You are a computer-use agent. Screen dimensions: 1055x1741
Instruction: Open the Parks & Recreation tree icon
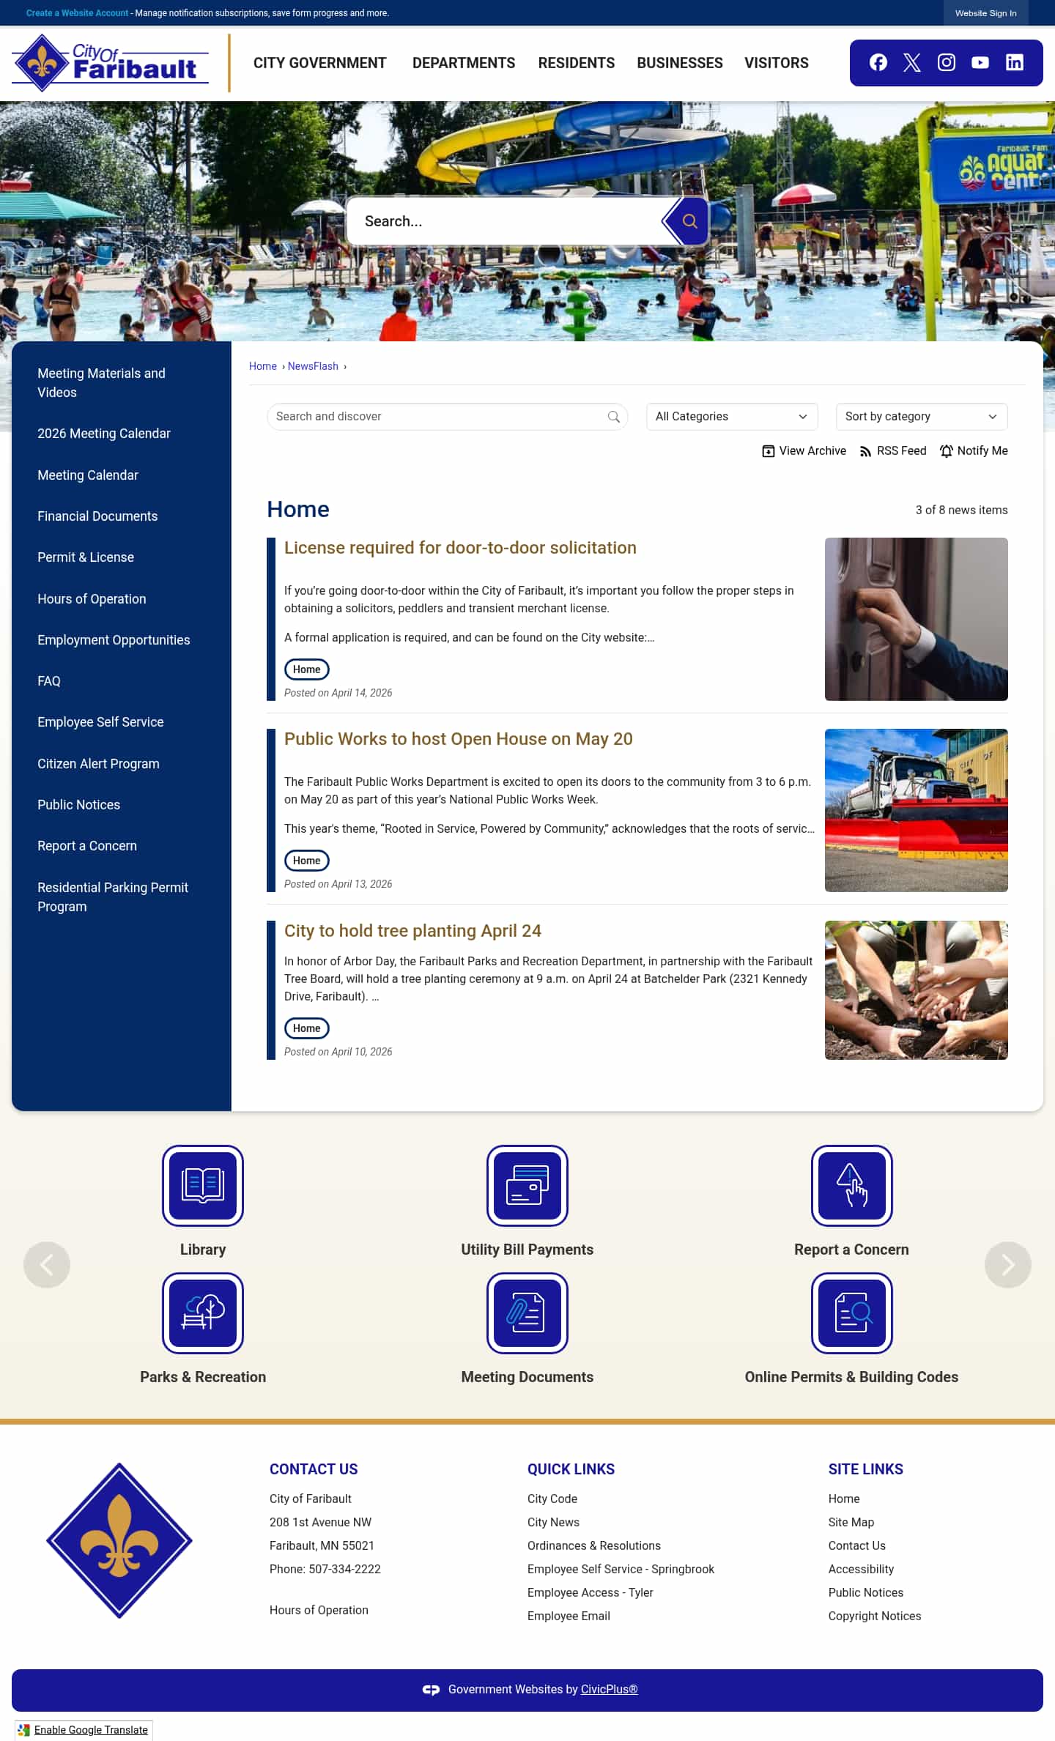coord(203,1313)
